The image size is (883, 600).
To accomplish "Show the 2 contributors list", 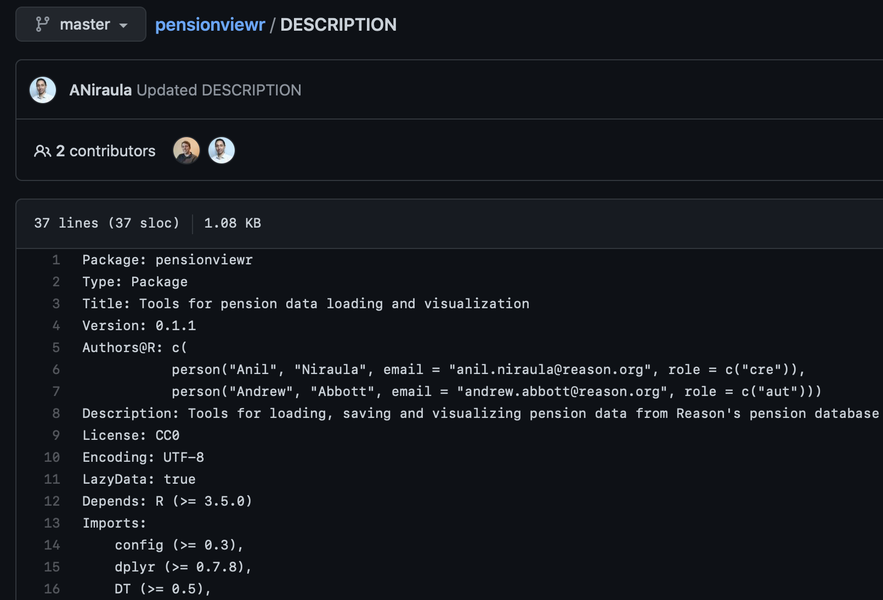I will tap(95, 151).
